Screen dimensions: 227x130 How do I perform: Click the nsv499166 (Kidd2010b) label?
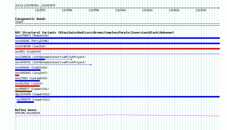(31, 68)
